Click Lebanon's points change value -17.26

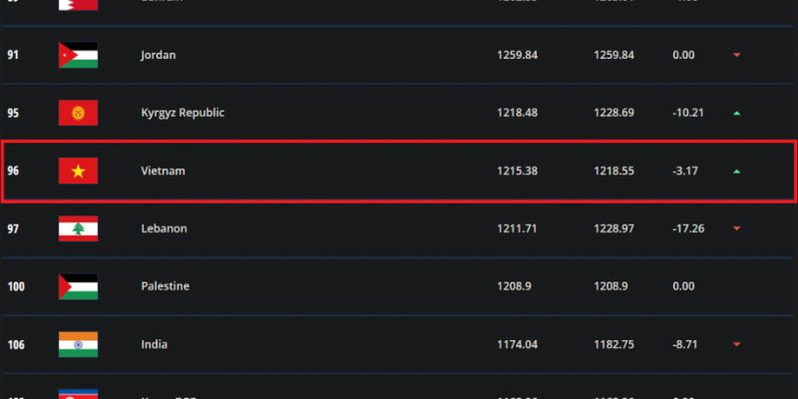tap(688, 228)
